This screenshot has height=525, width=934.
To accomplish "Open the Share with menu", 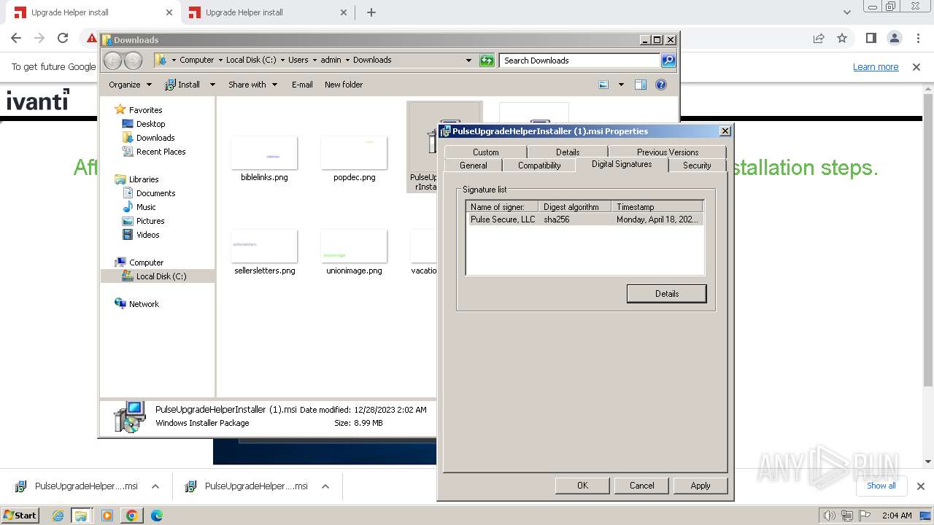I will [252, 85].
